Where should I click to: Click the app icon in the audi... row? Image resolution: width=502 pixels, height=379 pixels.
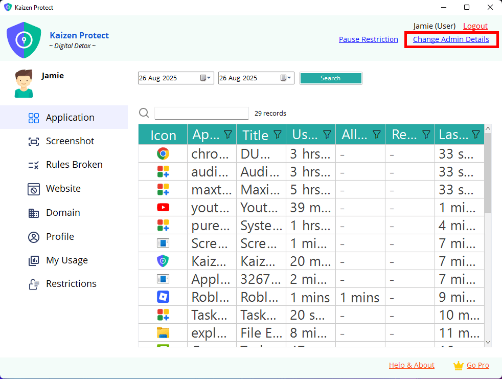[163, 172]
